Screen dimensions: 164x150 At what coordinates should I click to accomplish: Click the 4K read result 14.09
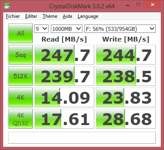pos(64,97)
